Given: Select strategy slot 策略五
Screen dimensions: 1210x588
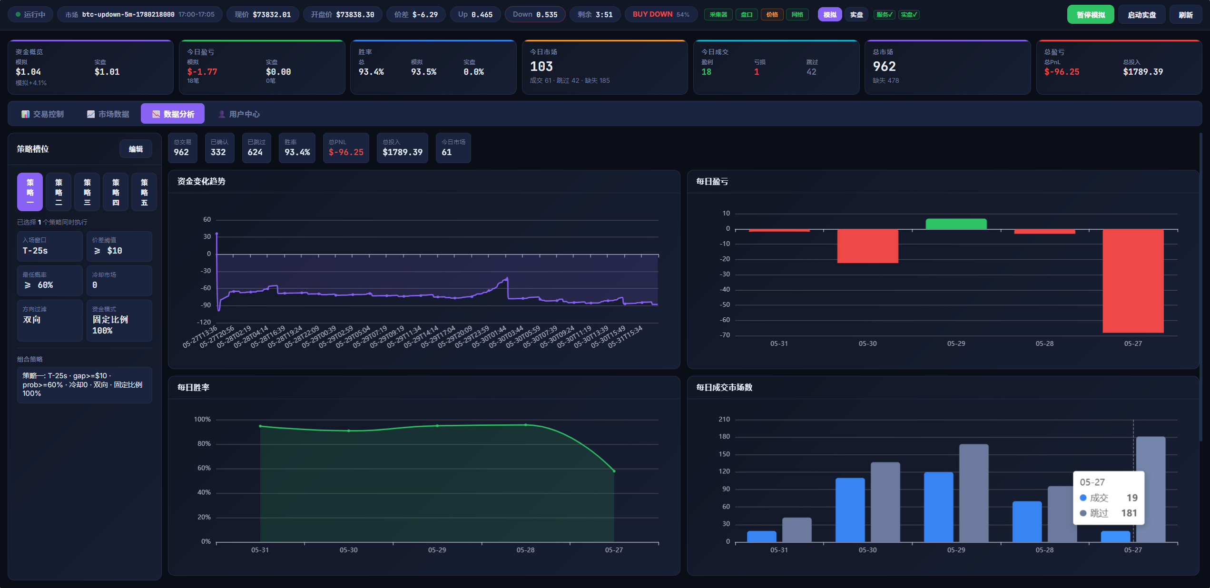Looking at the screenshot, I should click(x=144, y=192).
